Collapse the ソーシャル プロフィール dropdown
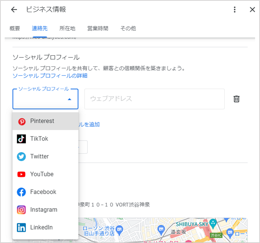 click(x=46, y=99)
